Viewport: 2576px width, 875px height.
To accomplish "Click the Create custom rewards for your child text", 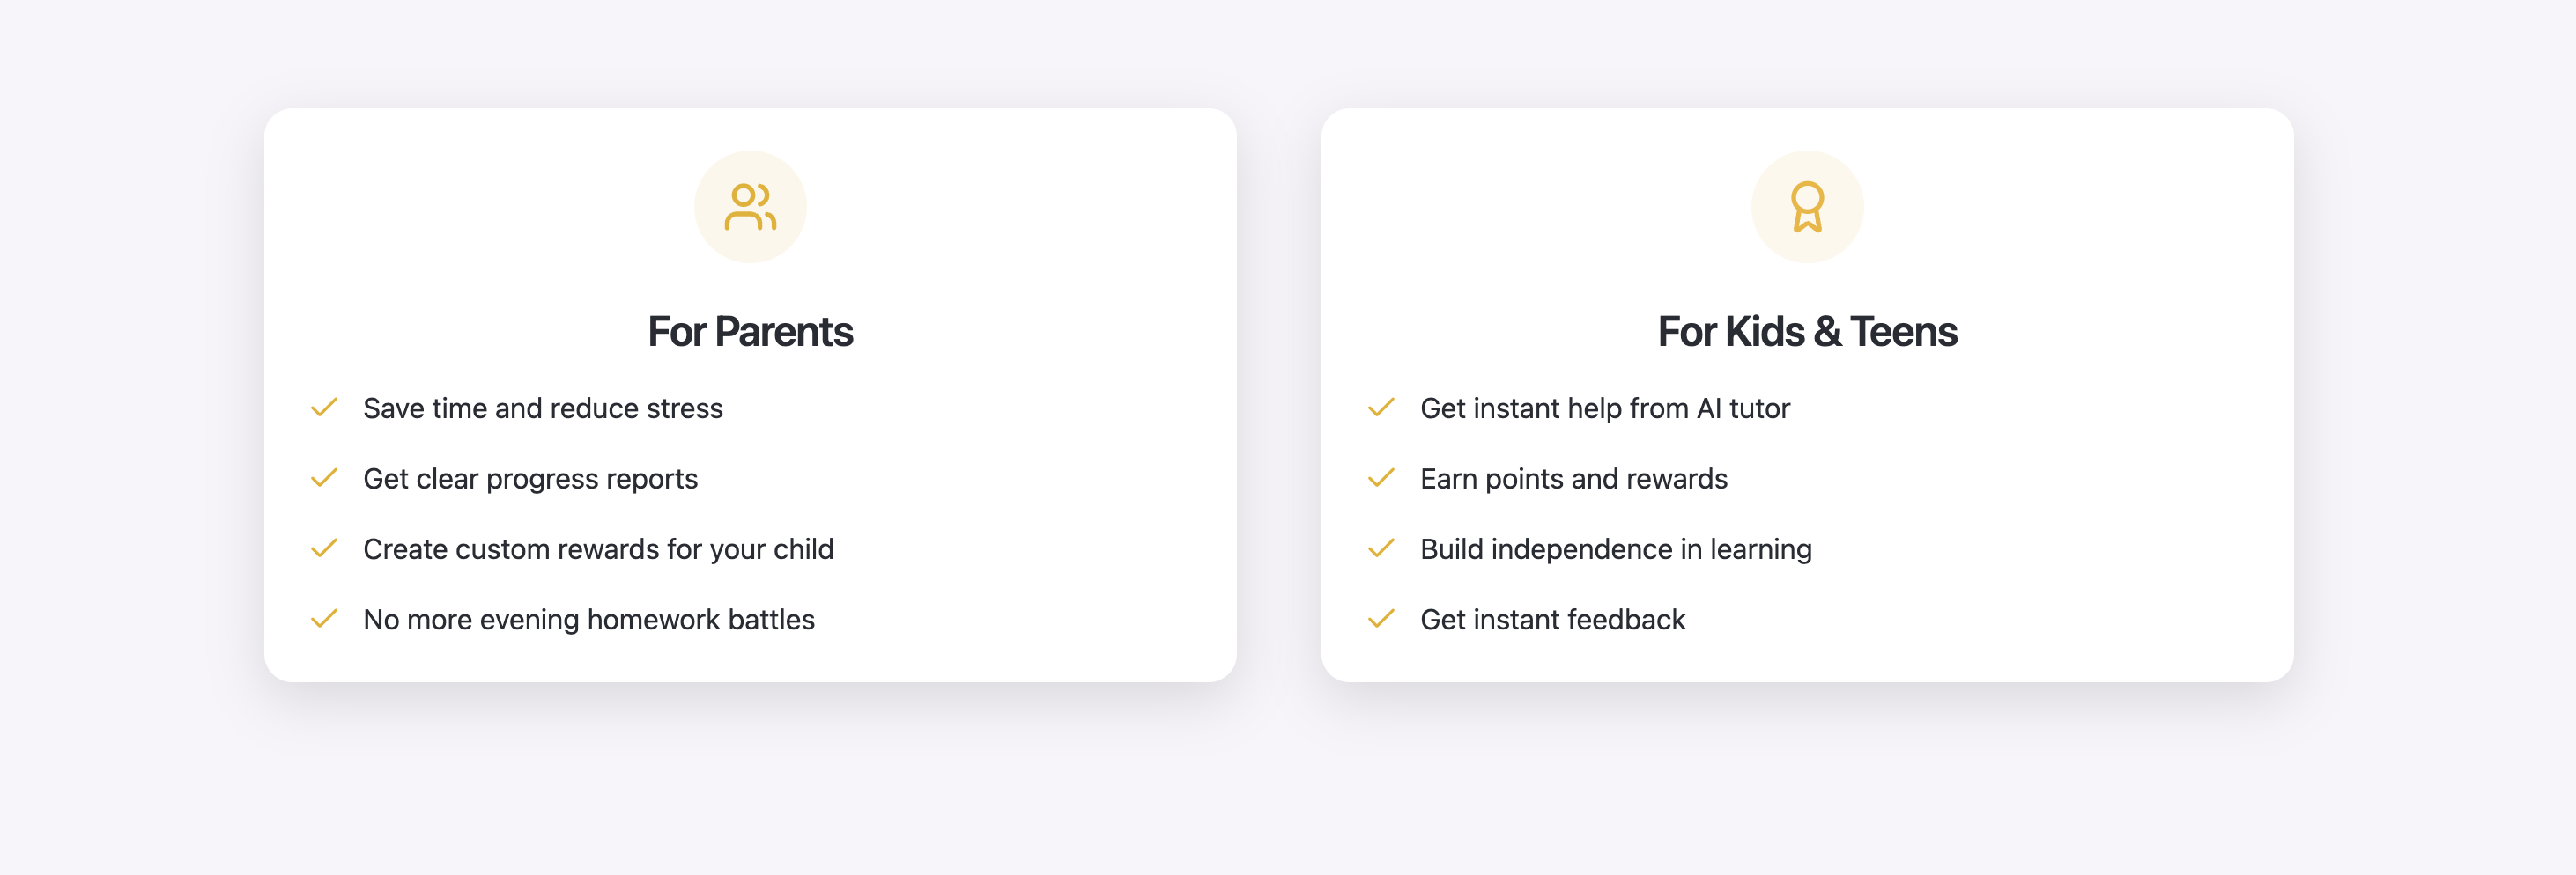I will [x=599, y=548].
